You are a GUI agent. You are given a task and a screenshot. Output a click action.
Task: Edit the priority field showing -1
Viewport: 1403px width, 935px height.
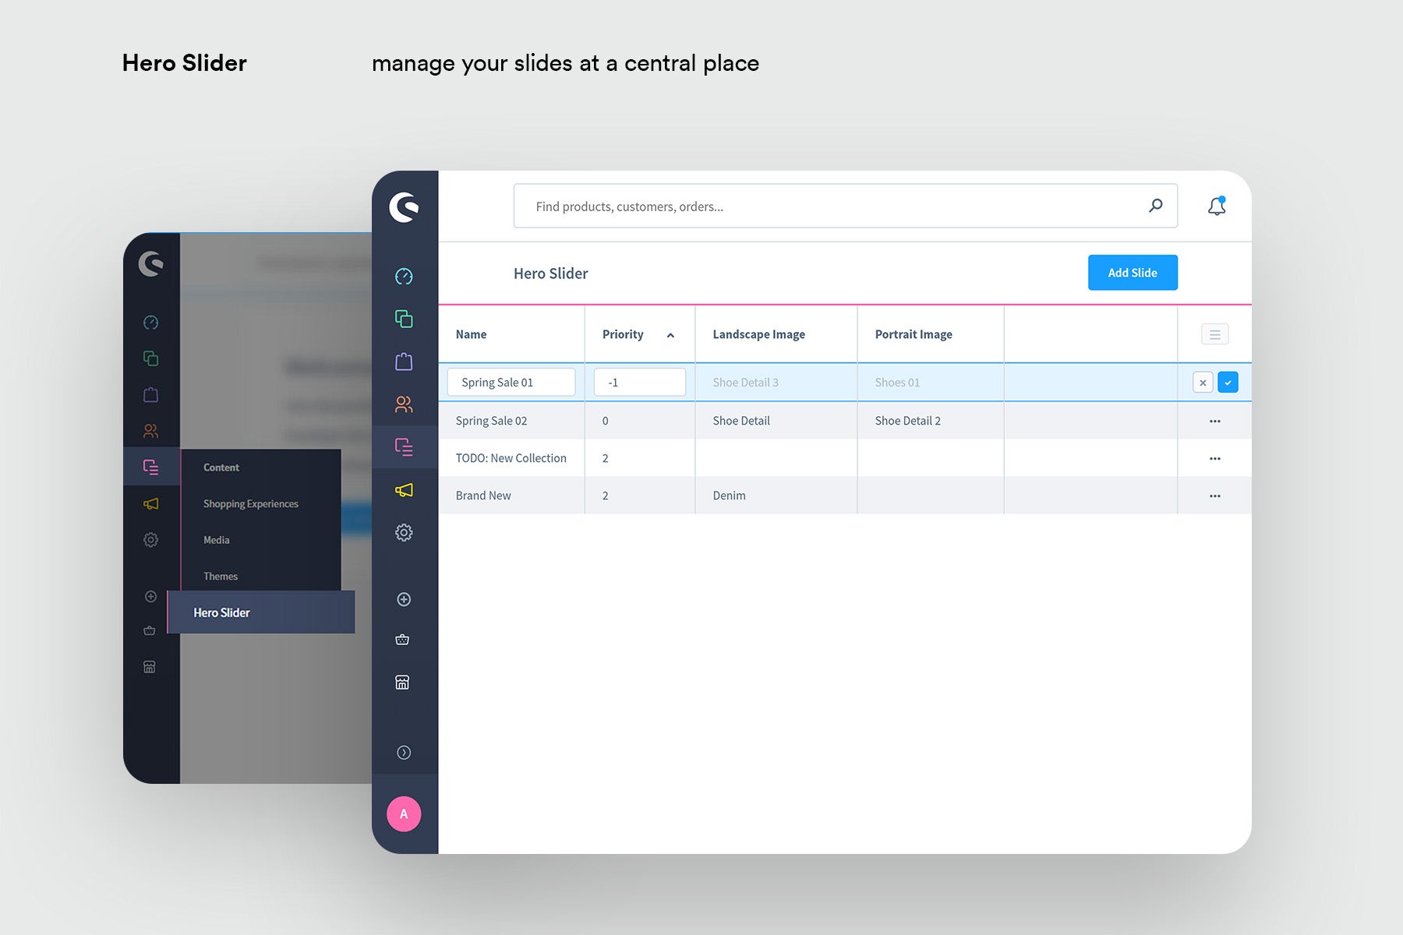(640, 383)
